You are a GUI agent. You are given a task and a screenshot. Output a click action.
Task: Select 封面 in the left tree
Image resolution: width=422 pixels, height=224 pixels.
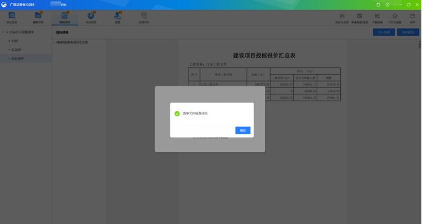point(14,41)
